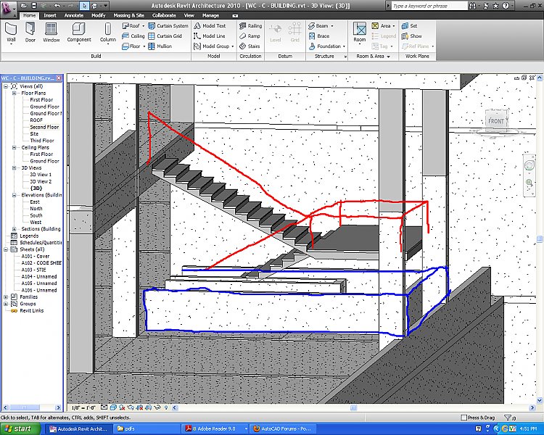The image size is (544, 435).
Task: Toggle the Press & Drag checkbox
Action: pyautogui.click(x=464, y=418)
